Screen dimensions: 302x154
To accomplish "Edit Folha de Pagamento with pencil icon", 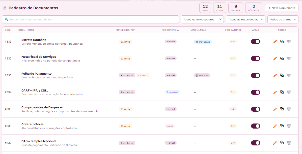I will click(275, 75).
